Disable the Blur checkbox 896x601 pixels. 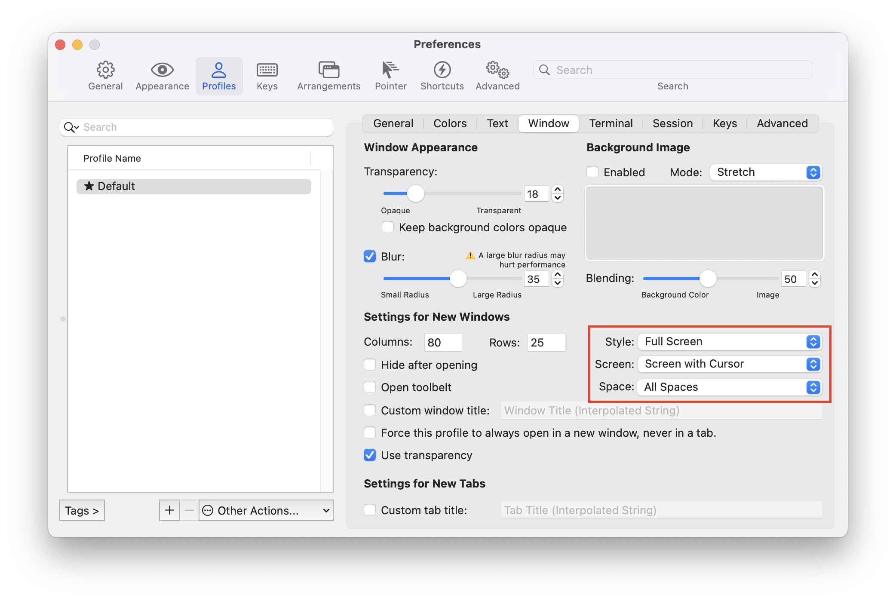(370, 257)
